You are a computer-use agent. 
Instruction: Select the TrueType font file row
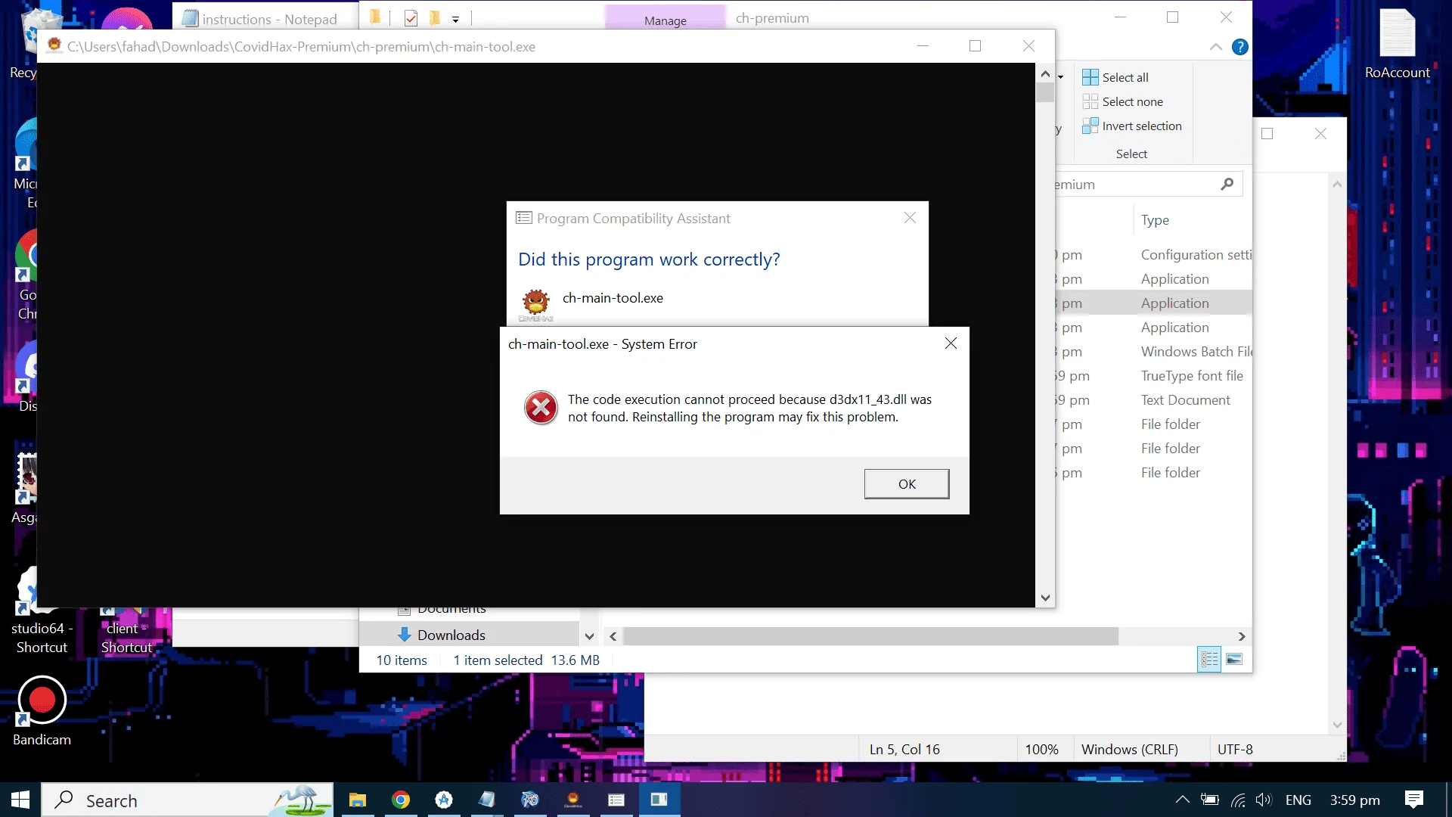click(1154, 376)
